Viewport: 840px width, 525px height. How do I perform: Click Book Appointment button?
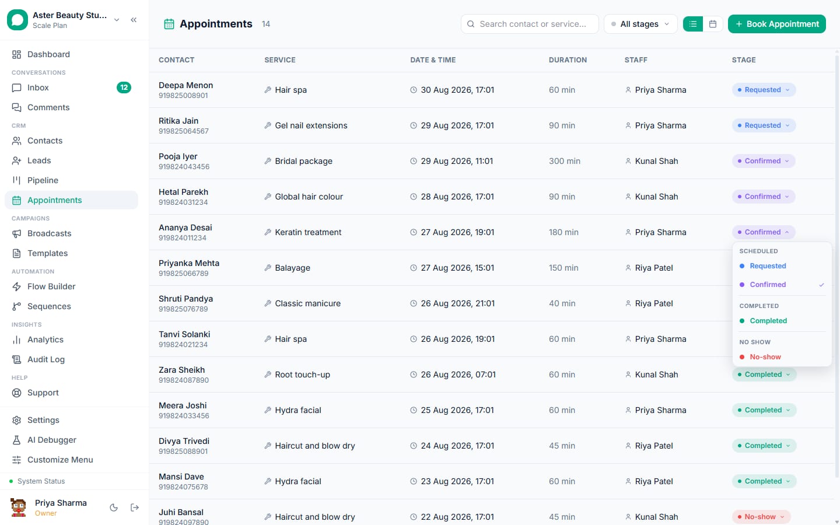tap(777, 24)
